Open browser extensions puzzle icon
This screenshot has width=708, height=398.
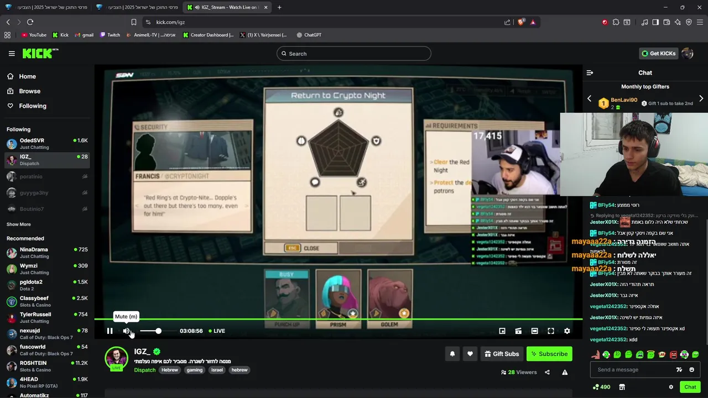[616, 22]
